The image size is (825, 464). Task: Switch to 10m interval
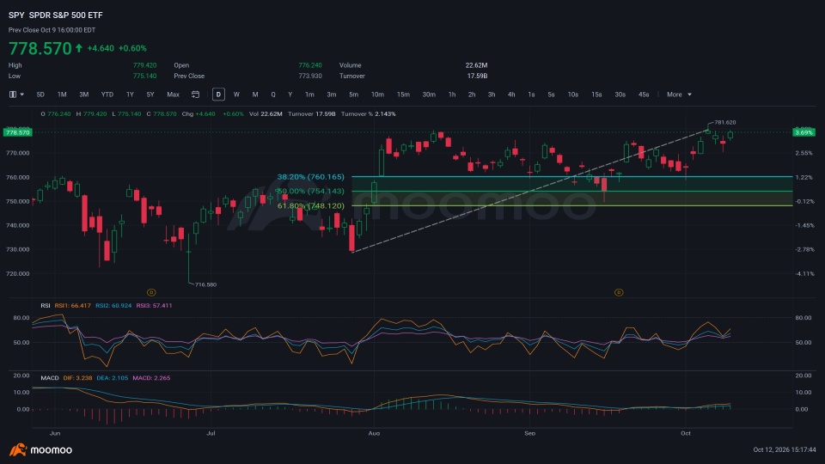[x=377, y=95]
